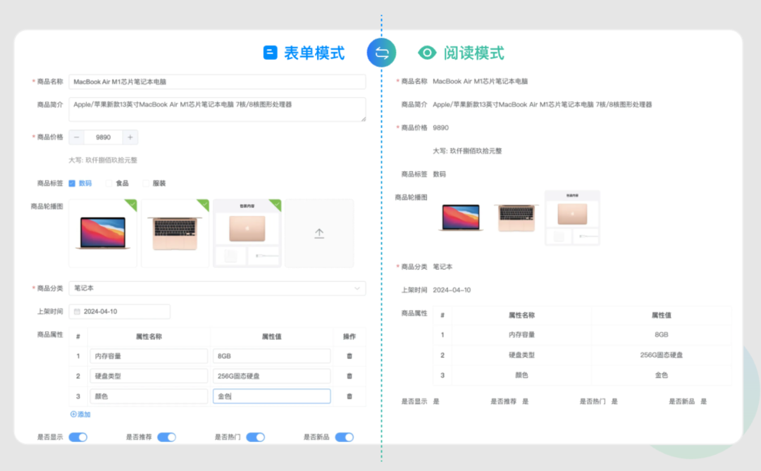Click the price value field showing 9890
Image resolution: width=761 pixels, height=471 pixels.
pos(103,137)
